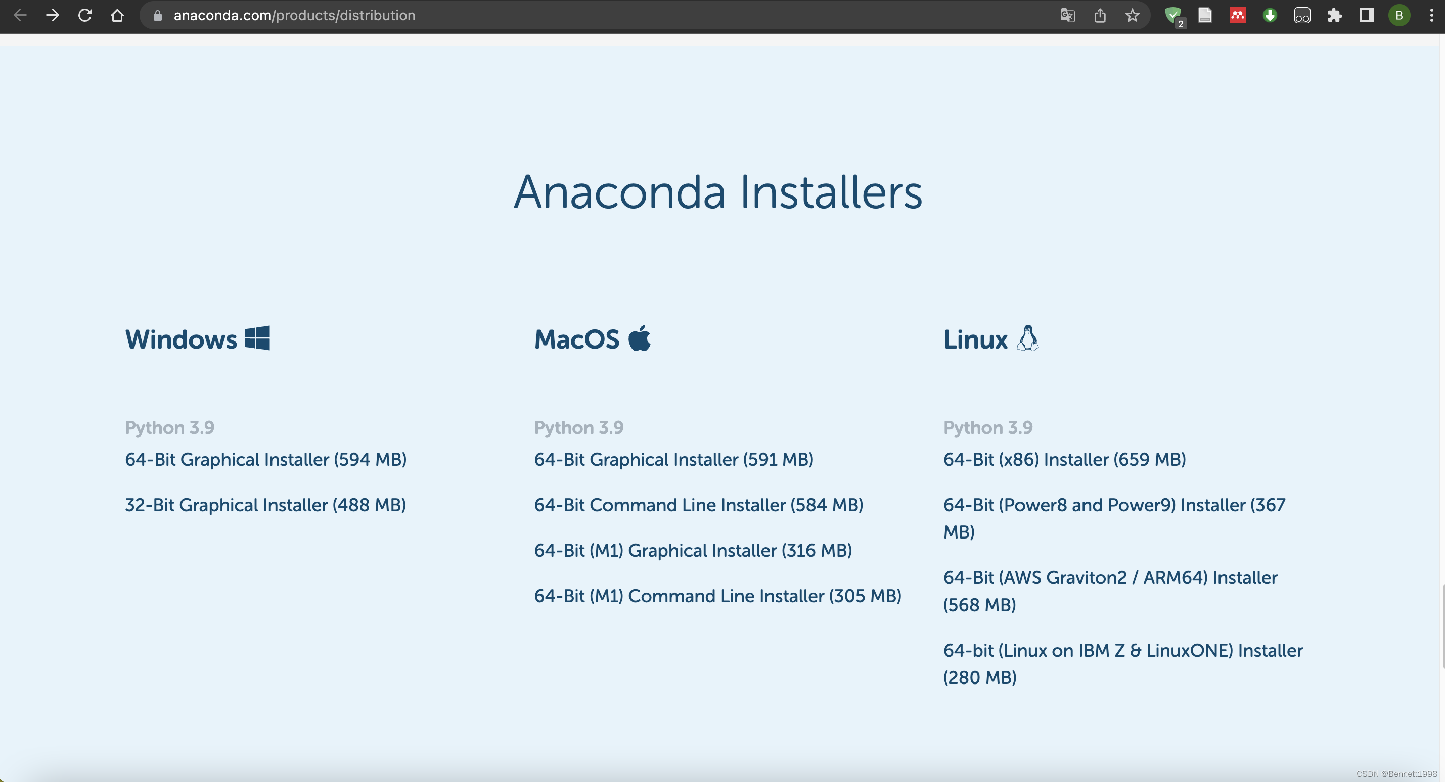The image size is (1445, 782).
Task: Click the Windows logo icon
Action: click(257, 338)
